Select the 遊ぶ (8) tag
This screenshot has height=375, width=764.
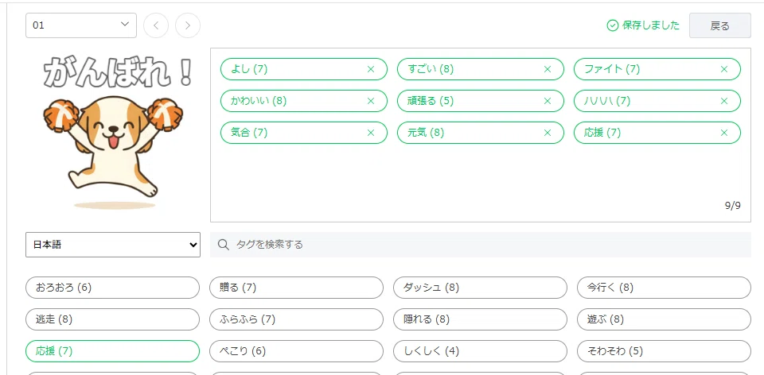point(664,319)
